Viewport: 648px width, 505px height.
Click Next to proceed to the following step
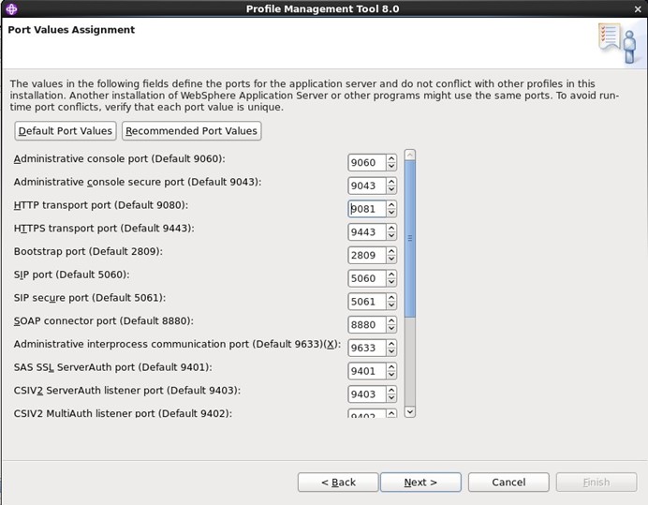(420, 482)
